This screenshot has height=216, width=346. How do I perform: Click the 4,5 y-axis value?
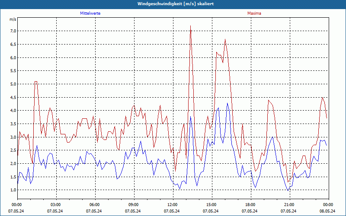(x=13, y=97)
